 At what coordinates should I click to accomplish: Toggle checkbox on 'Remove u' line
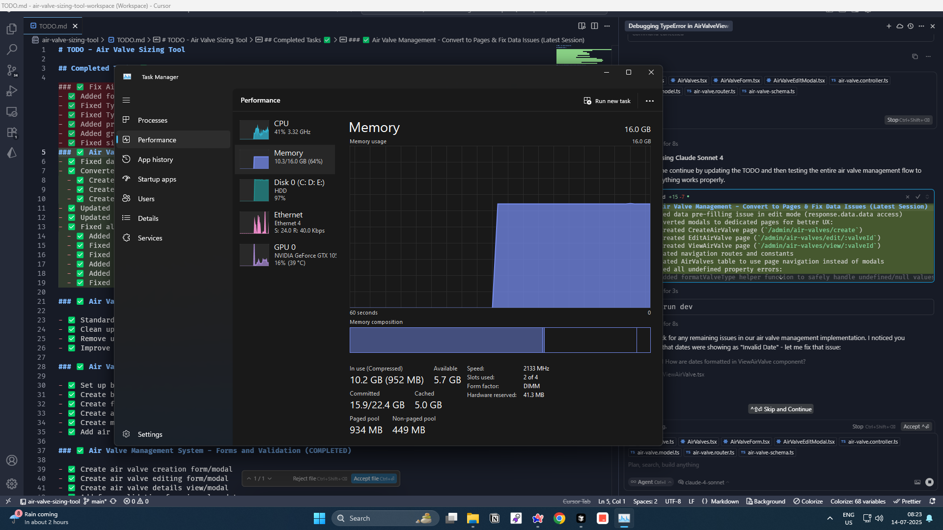(x=72, y=339)
